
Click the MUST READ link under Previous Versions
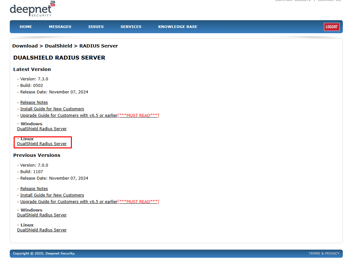point(139,202)
